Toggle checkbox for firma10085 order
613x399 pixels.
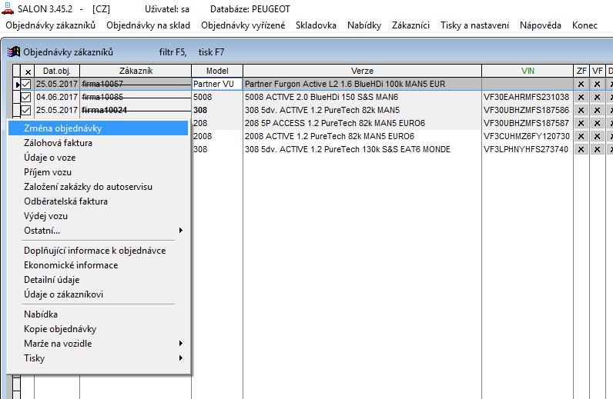point(26,97)
